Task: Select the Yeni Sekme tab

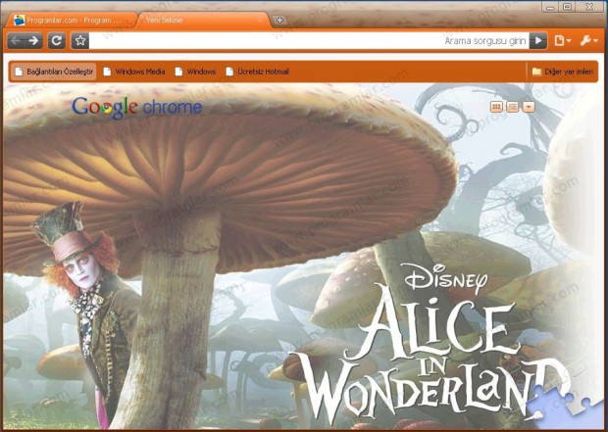Action: pos(202,21)
